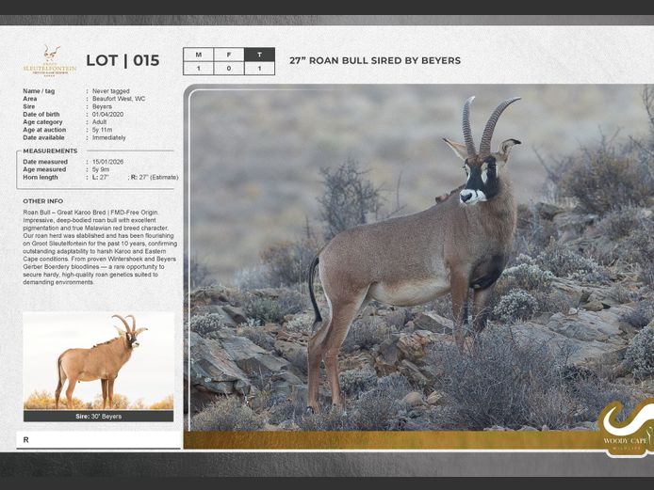
Task: Open the main roan bull photo
Action: pyautogui.click(x=418, y=258)
